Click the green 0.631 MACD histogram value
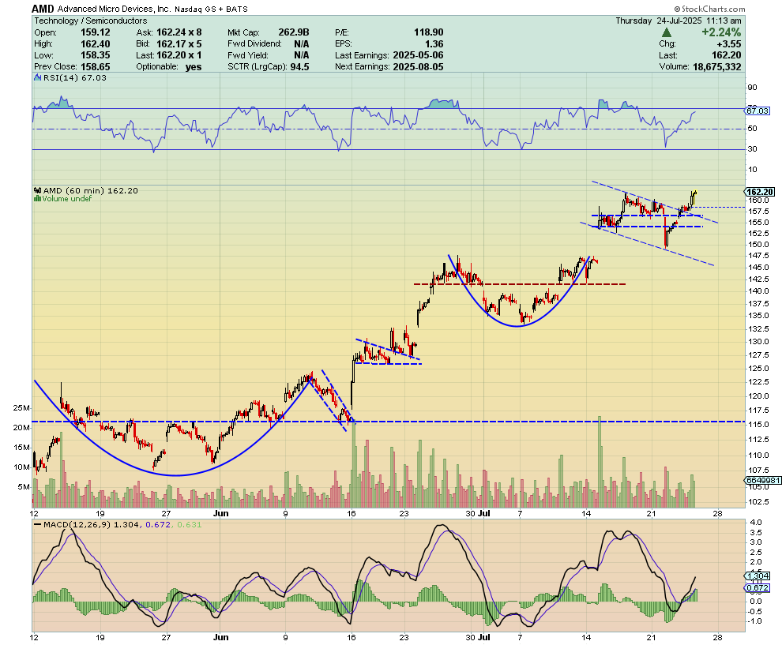Image resolution: width=782 pixels, height=645 pixels. 189,524
